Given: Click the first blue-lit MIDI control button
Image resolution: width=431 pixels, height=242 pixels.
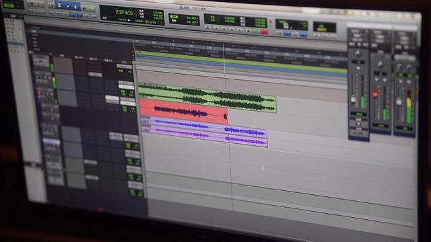Looking at the screenshot, I should pos(288,34).
